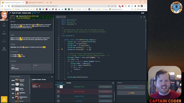Click the zoom magnifier in the address bar
The image size is (184, 103).
[109, 6]
